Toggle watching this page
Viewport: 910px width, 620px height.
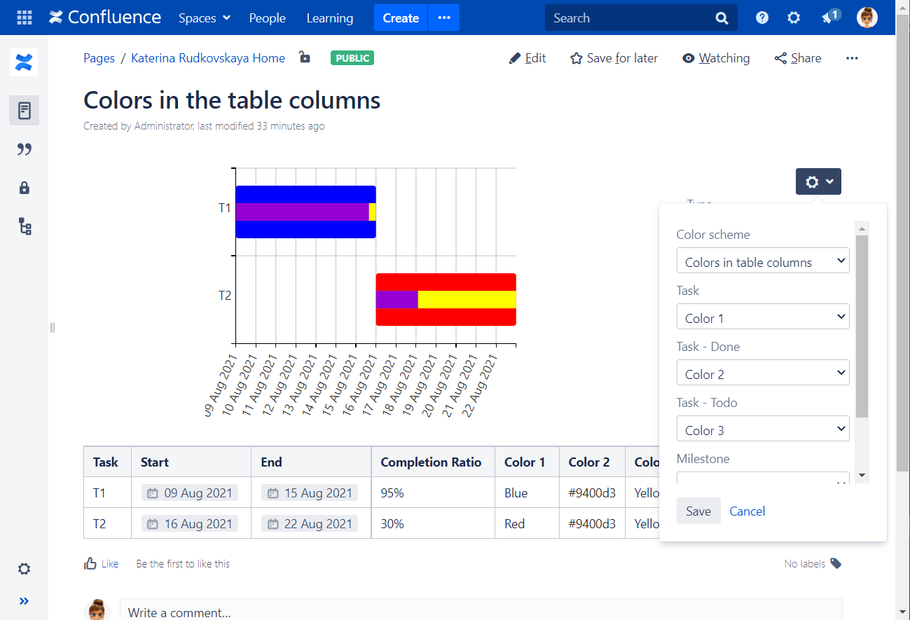(x=716, y=58)
